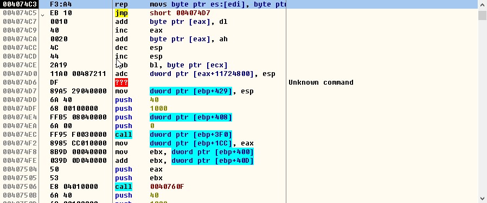The image size is (487, 203).
Task: Click operand dword ptr [ebp+429]
Action: [191, 91]
